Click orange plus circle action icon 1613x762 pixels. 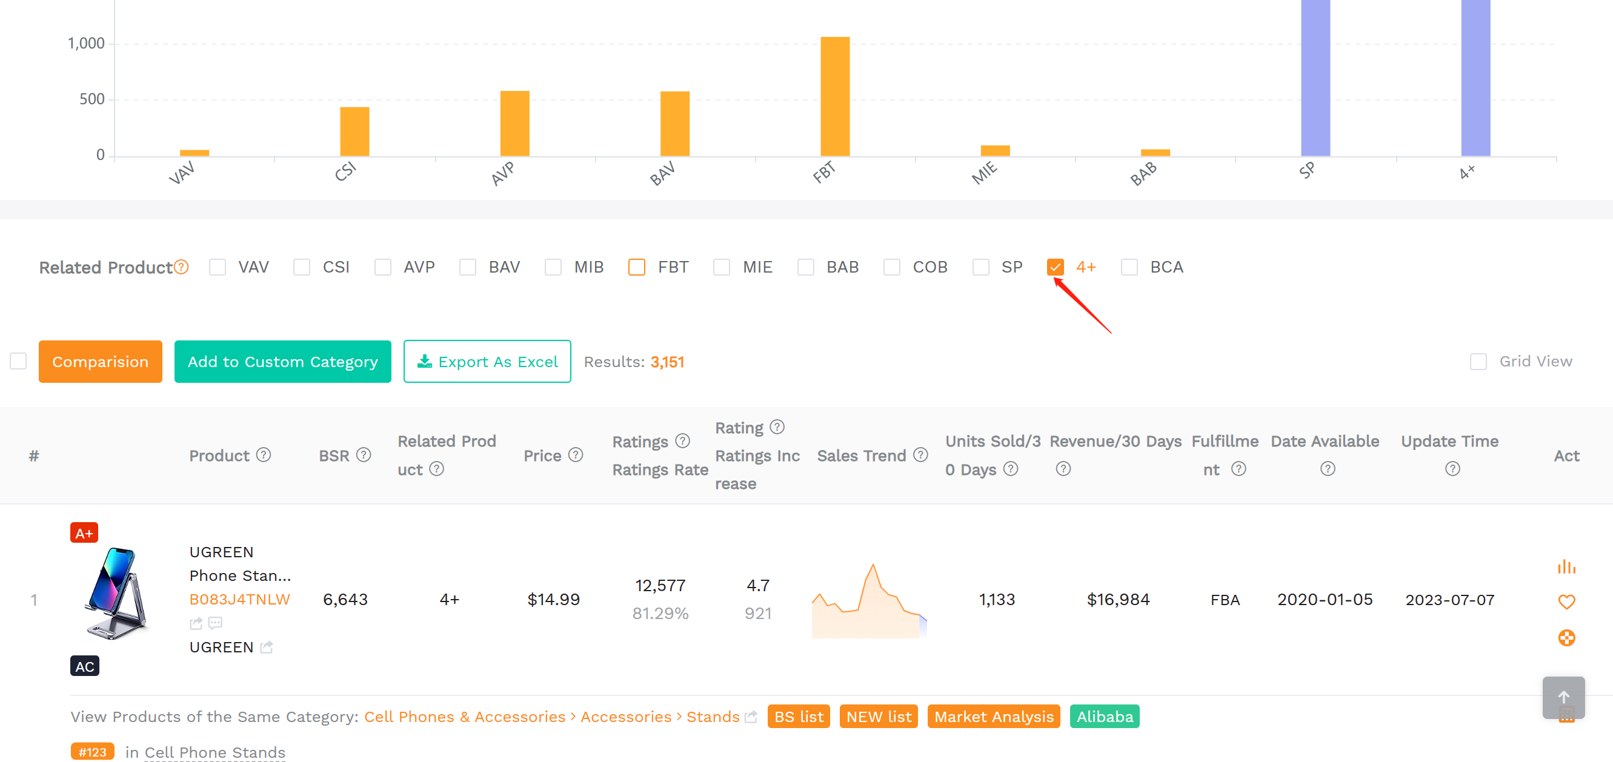(1566, 637)
